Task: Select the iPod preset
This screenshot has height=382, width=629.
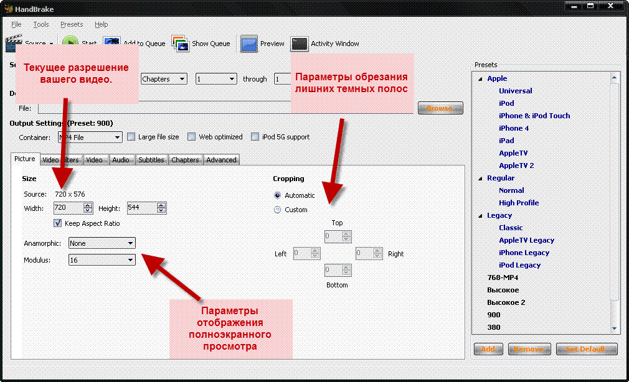Action: (506, 103)
